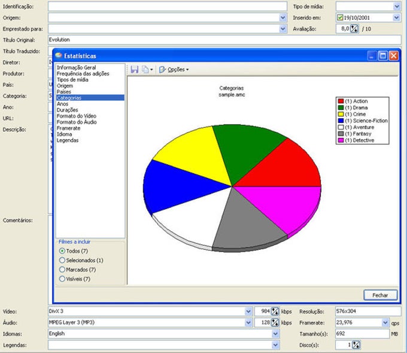The image size is (407, 353).
Task: Click the Estatísticas title bar app icon
Action: pyautogui.click(x=59, y=55)
